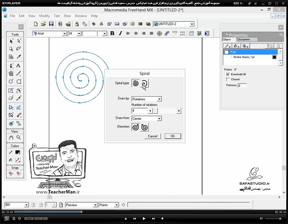The width and height of the screenshot is (288, 224).
Task: Click the Lock icon in main toolbar
Action: (77, 24)
